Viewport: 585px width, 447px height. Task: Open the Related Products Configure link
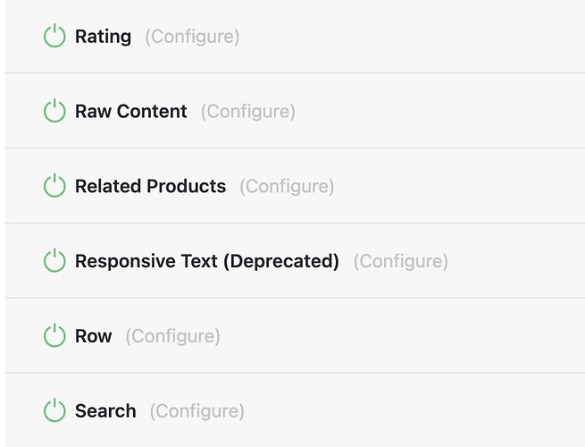pyautogui.click(x=287, y=186)
